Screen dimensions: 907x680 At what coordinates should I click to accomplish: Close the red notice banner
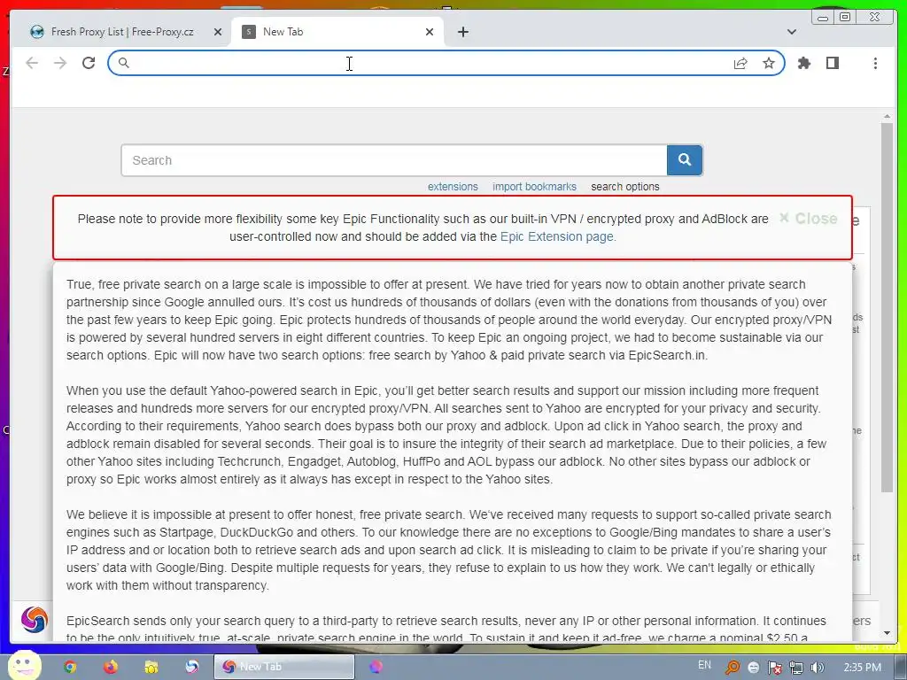[x=808, y=219]
